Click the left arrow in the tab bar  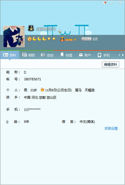[119, 55]
